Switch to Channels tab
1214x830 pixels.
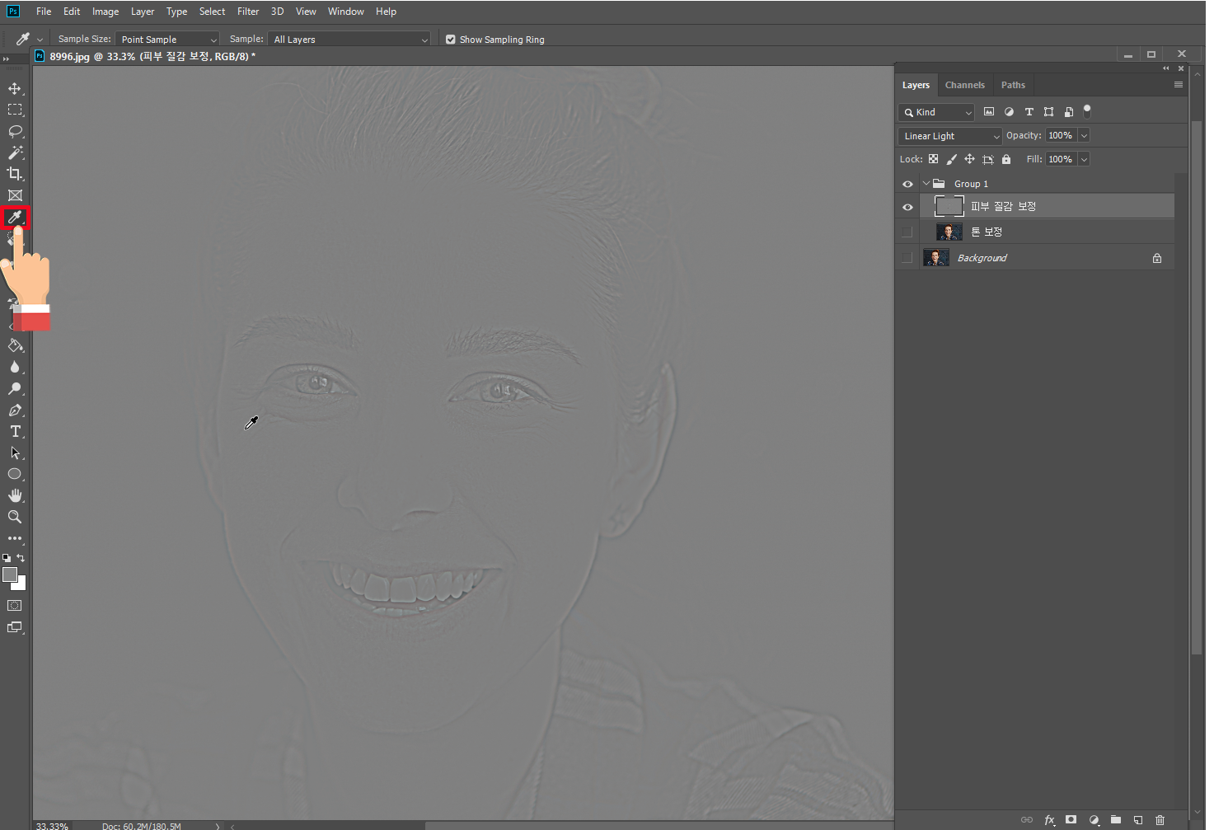[x=965, y=85]
